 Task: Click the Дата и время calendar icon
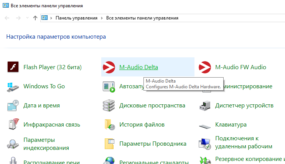pos(13,105)
